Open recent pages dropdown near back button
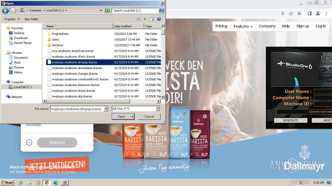332x186 pixels. [18, 11]
